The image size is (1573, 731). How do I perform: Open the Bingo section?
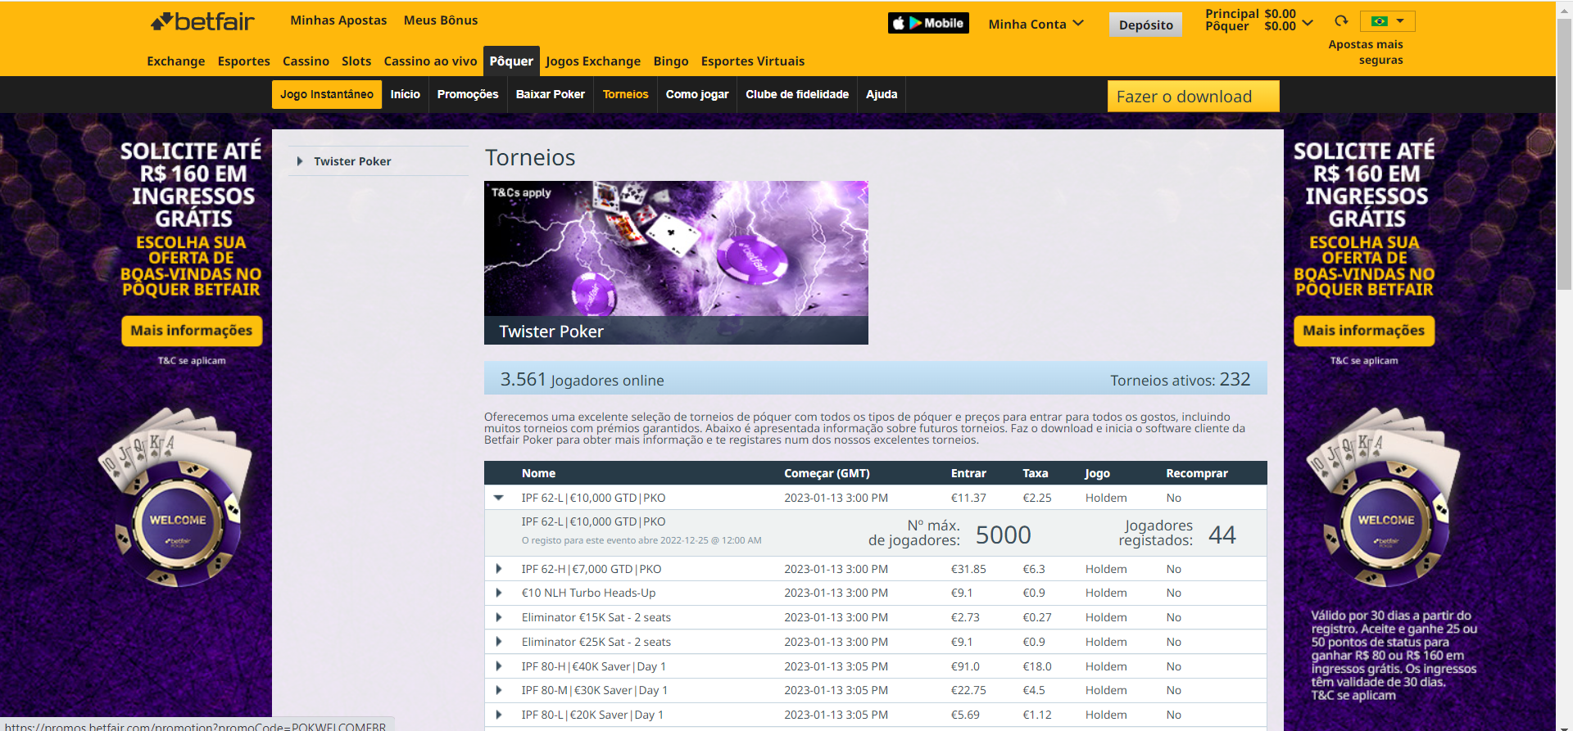(671, 61)
